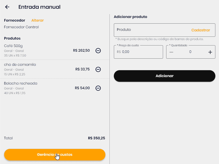Image resolution: width=219 pixels, height=164 pixels.
Task: Click the Fornecedor Central supplier name
Action: (21, 27)
